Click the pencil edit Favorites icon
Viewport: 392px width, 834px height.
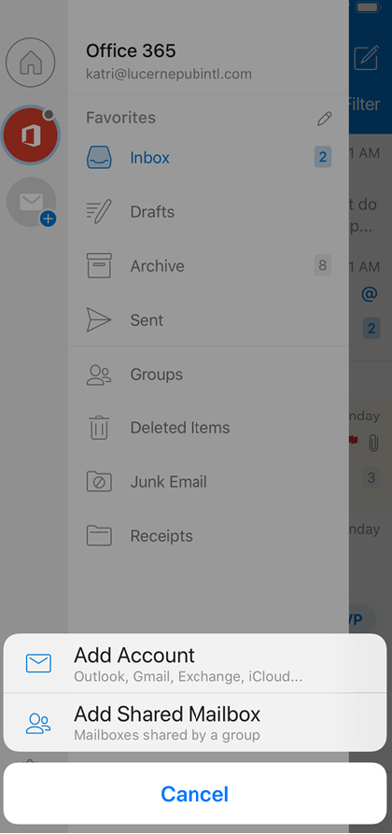325,118
